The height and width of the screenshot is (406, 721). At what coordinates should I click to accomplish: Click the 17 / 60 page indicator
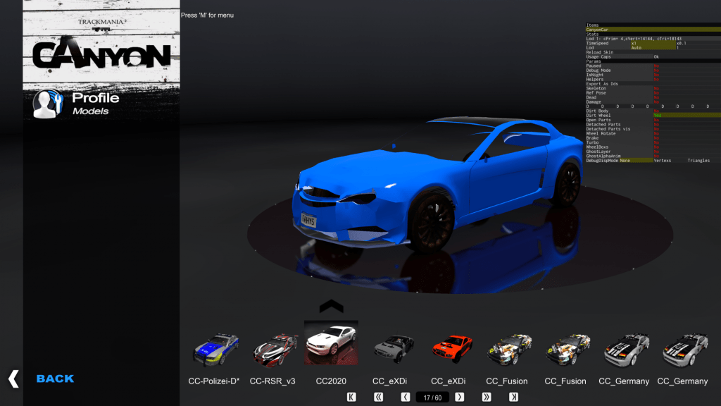432,397
